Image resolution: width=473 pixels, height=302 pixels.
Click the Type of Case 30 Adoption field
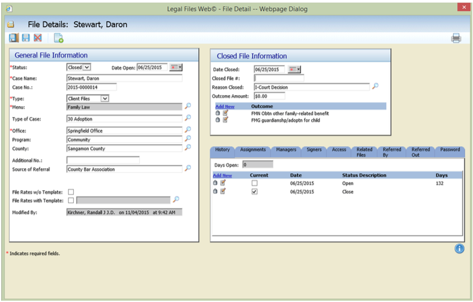point(124,119)
